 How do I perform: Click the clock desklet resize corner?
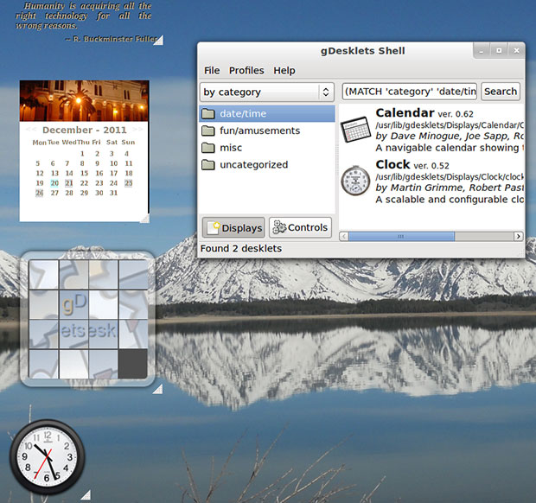(86, 495)
